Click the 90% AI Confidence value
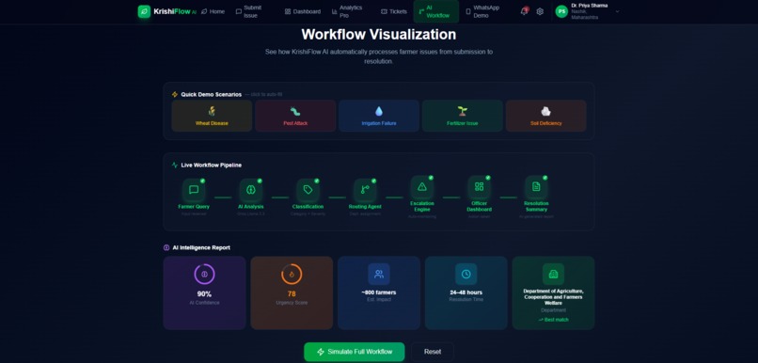 (204, 294)
